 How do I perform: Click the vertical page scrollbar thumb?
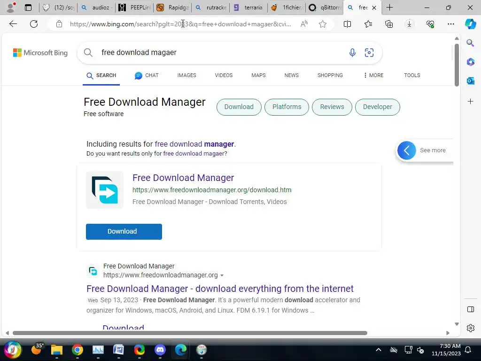tap(457, 65)
